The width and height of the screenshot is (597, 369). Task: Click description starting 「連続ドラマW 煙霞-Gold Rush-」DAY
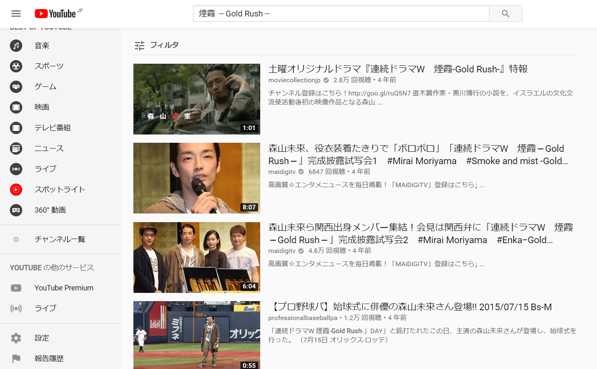pos(422,335)
